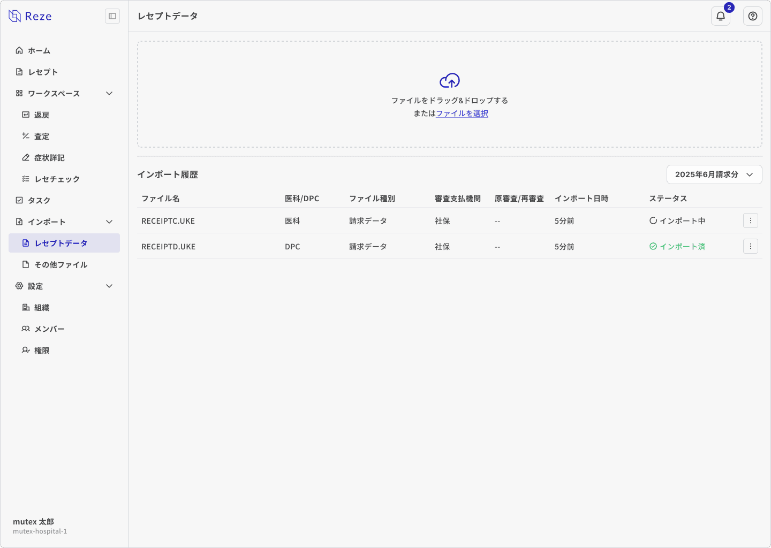Collapse the インポート section chevron
771x548 pixels.
pyautogui.click(x=109, y=222)
